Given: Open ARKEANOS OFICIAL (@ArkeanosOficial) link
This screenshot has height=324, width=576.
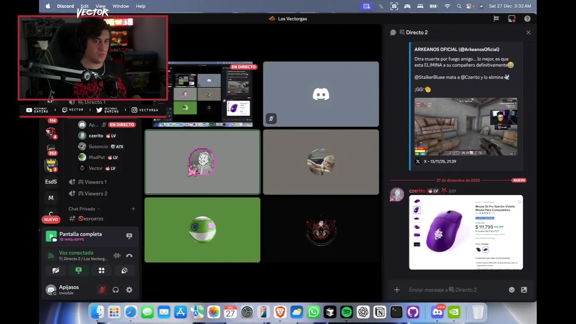Looking at the screenshot, I should coord(457,49).
